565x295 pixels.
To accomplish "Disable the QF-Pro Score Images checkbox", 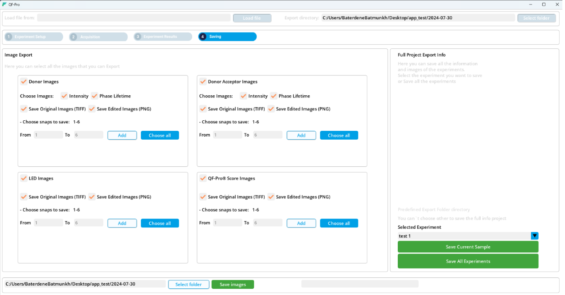I will [203, 178].
